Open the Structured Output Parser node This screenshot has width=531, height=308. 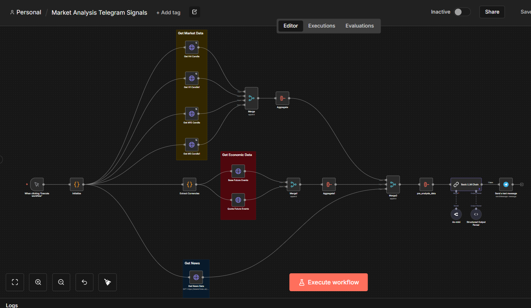click(x=476, y=214)
